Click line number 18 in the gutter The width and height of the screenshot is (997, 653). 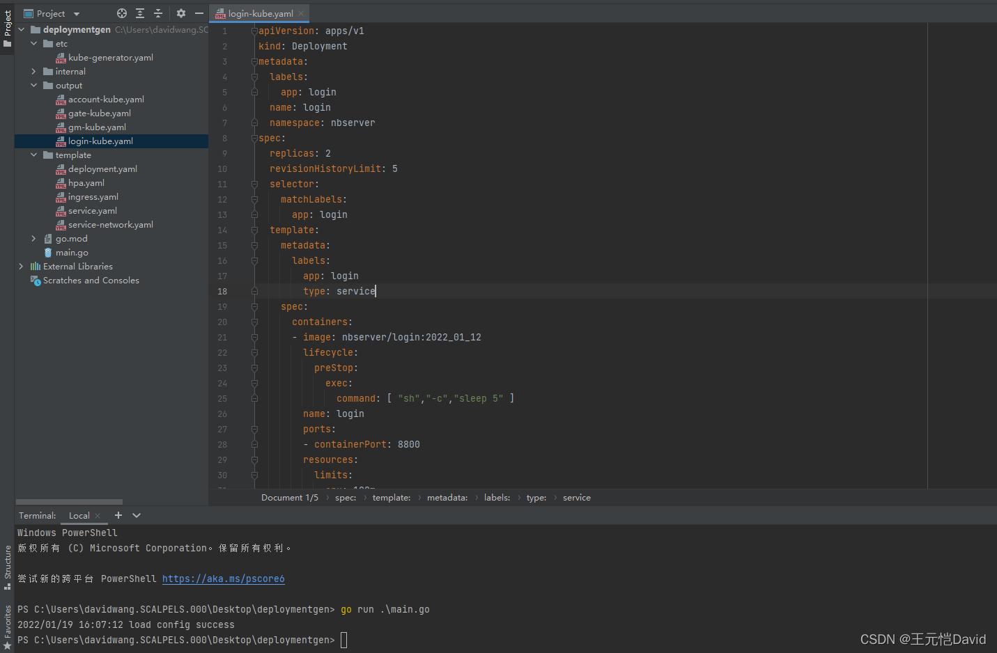click(x=222, y=292)
